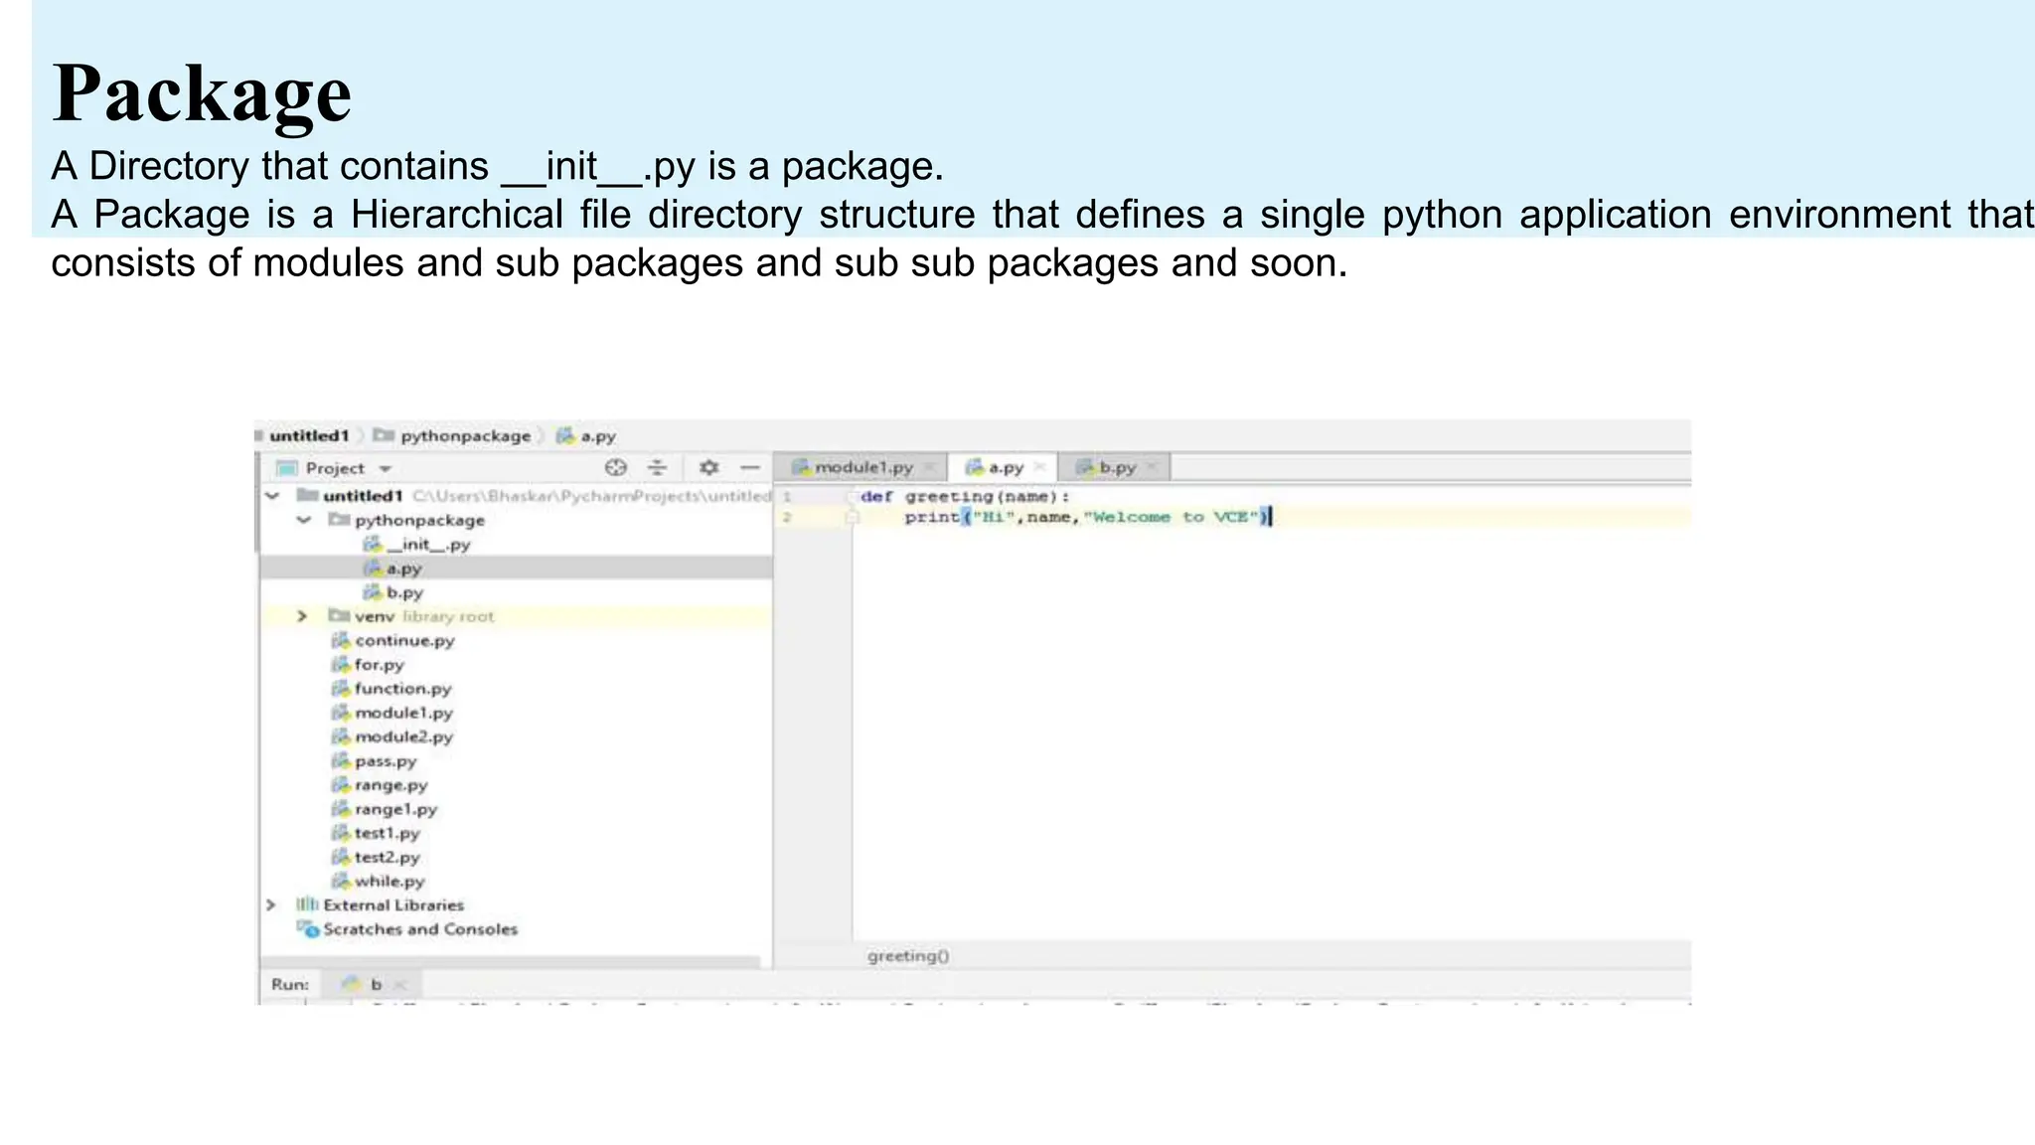2035x1145 pixels.
Task: Close the b run tab
Action: [399, 985]
